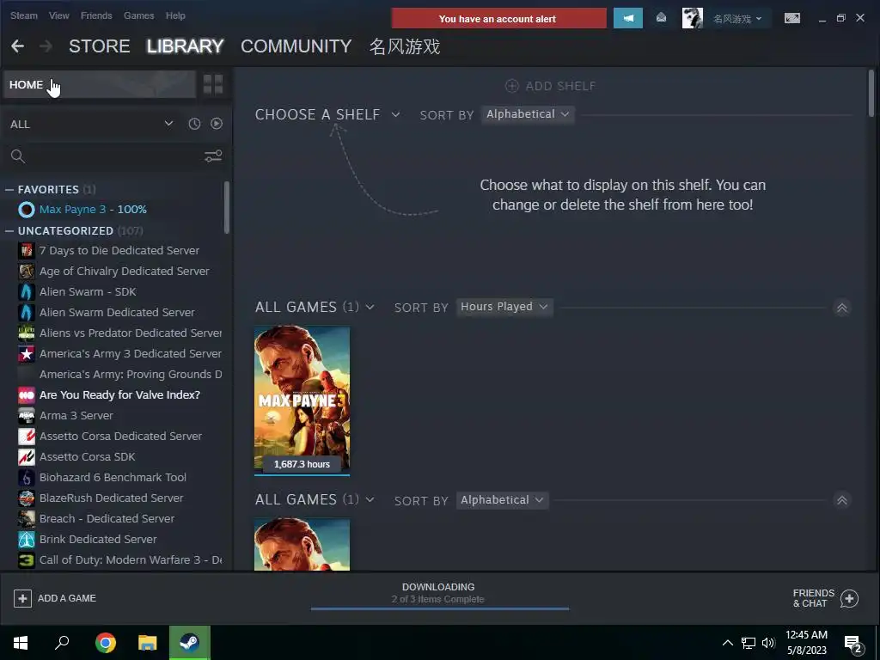Select Max Payne 3 in Favorites

(93, 210)
